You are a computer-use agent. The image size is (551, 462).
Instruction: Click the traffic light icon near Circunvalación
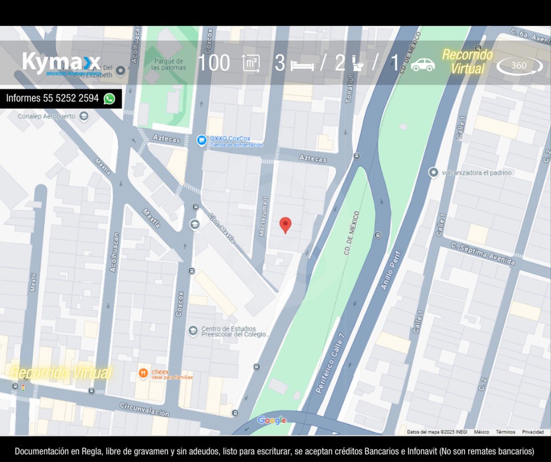coord(22,388)
